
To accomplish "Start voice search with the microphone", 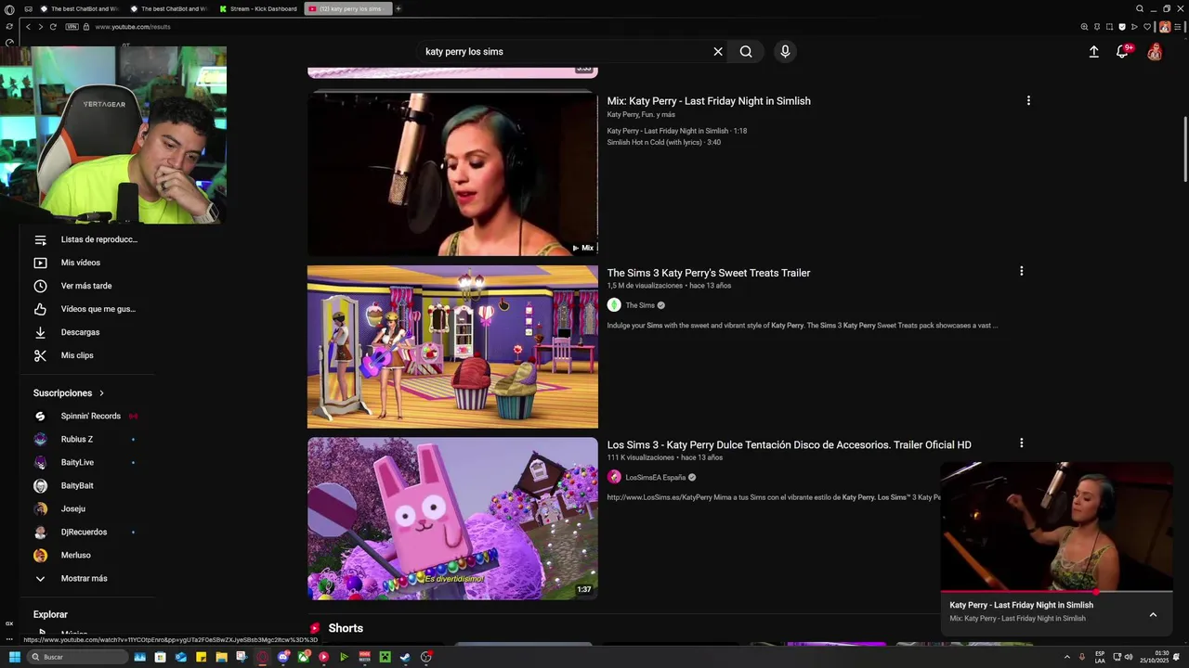I will pos(785,52).
